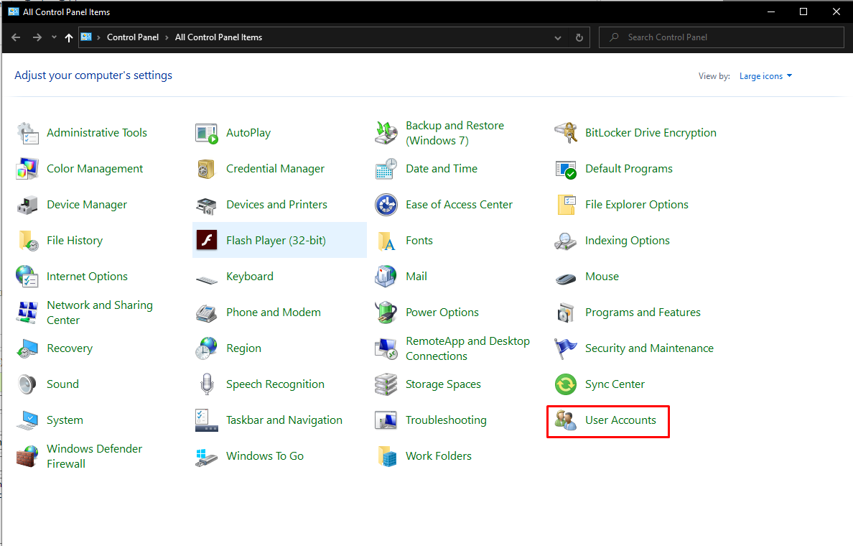Click the Mouse icon
The image size is (853, 546).
566,279
